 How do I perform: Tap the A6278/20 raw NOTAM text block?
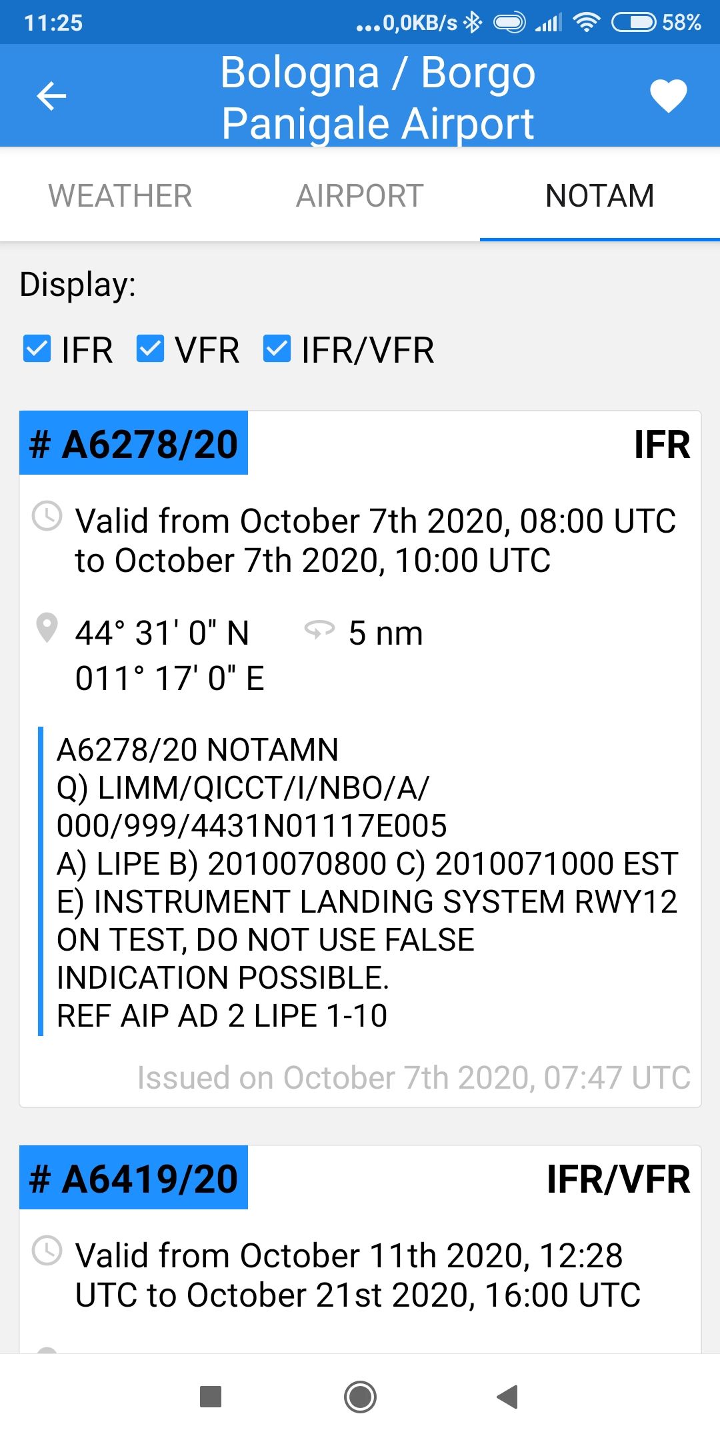pyautogui.click(x=367, y=882)
